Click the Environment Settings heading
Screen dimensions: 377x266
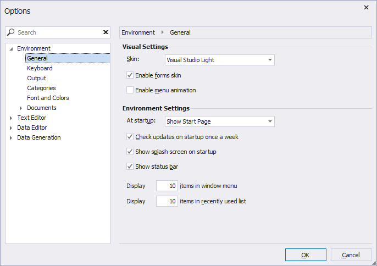[x=156, y=108]
